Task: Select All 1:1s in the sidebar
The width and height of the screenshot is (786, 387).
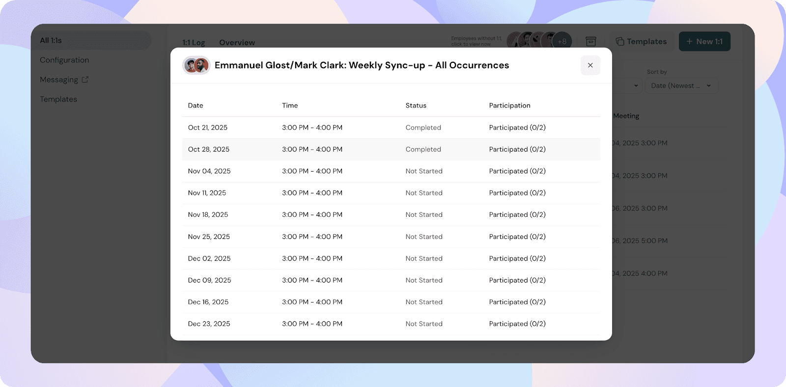Action: pos(51,41)
